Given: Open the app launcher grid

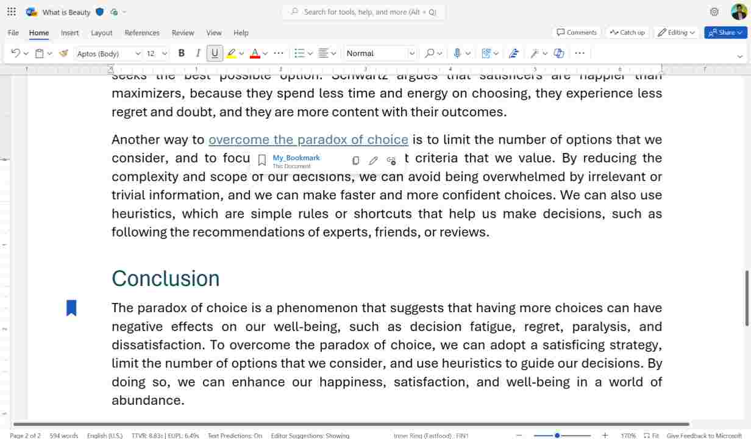Looking at the screenshot, I should [x=12, y=12].
